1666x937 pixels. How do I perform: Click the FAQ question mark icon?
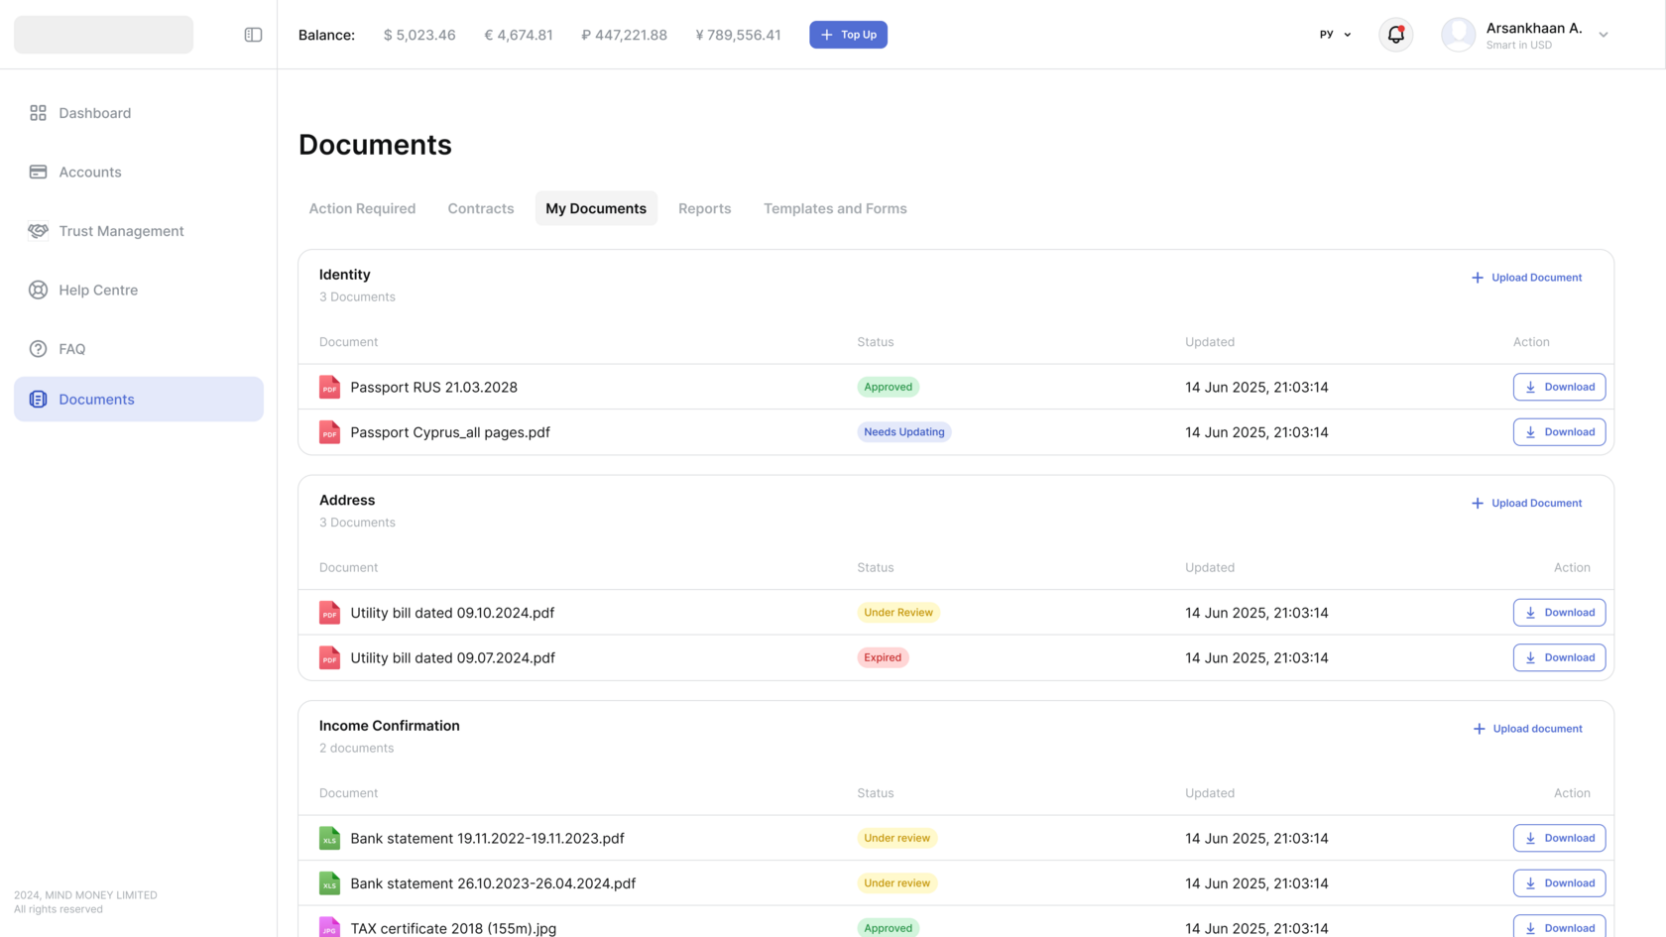[x=38, y=349]
